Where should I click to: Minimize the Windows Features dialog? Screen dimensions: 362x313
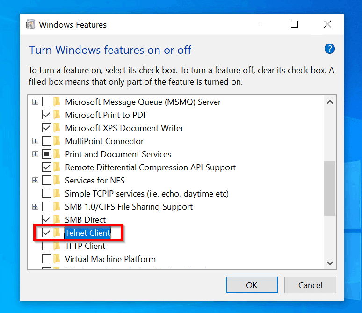[262, 24]
